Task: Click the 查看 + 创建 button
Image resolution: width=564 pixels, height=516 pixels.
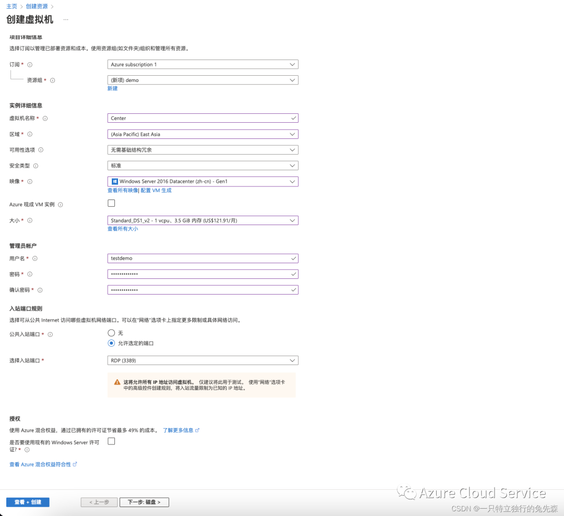Action: pyautogui.click(x=28, y=502)
